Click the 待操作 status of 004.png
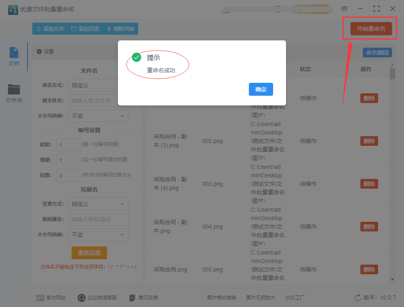Image resolution: width=404 pixels, height=307 pixels. pyautogui.click(x=308, y=227)
